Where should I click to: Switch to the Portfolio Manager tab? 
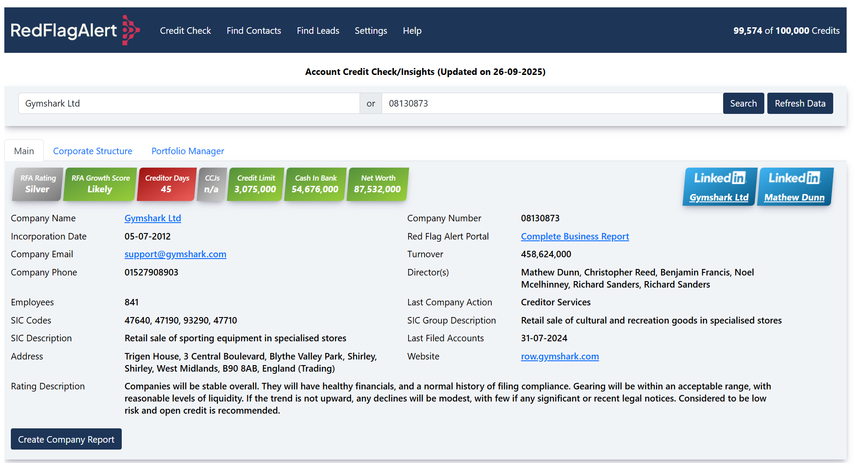click(x=188, y=151)
